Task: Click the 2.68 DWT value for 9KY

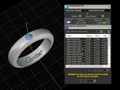Action: click(98, 39)
